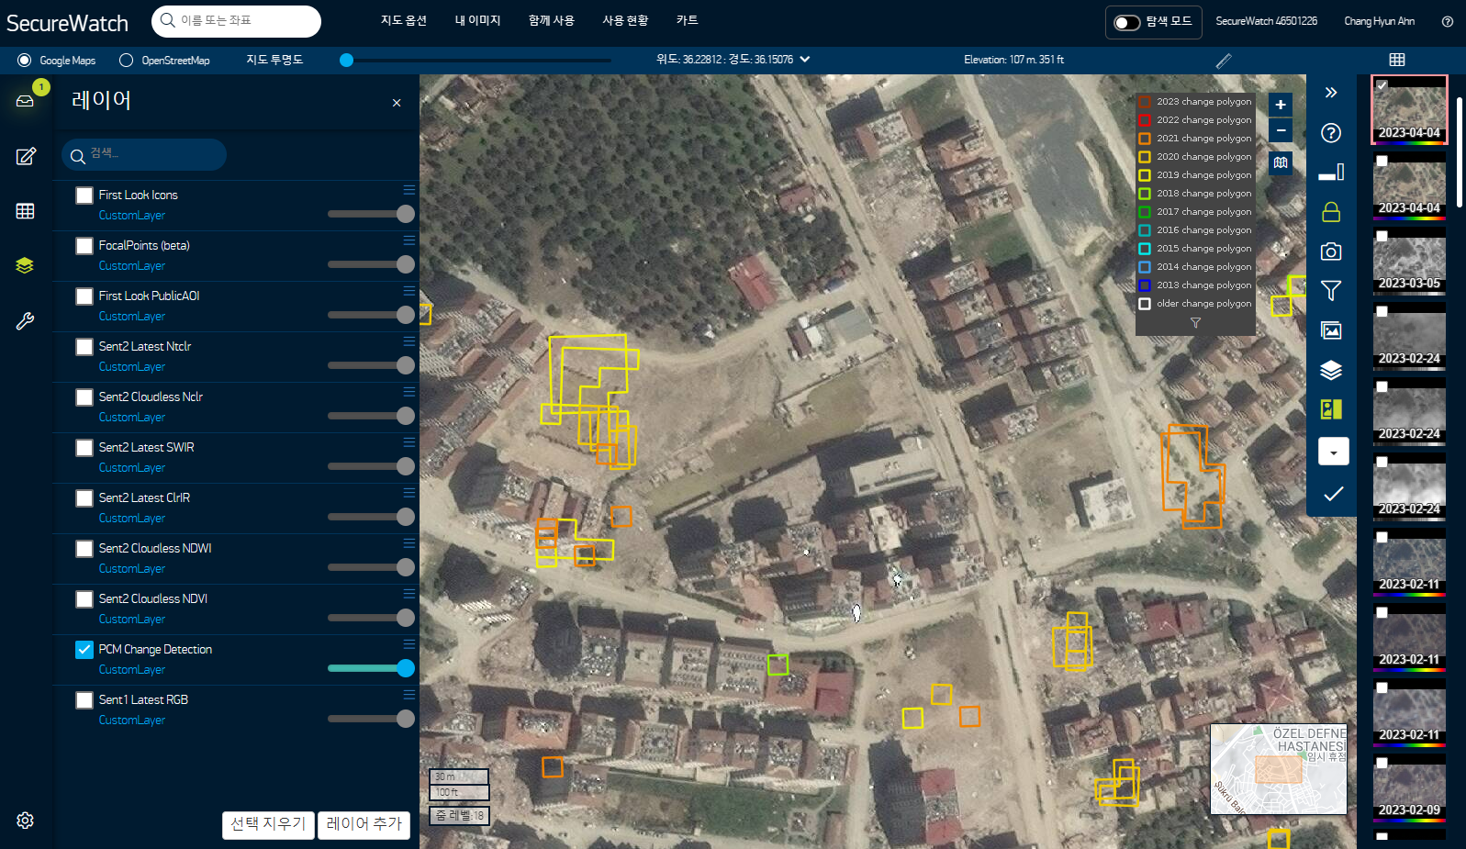This screenshot has width=1466, height=849.
Task: Collapse the right toolbar with double chevron
Action: coord(1331,93)
